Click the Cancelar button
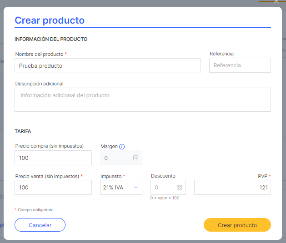The width and height of the screenshot is (286, 243). 40,225
